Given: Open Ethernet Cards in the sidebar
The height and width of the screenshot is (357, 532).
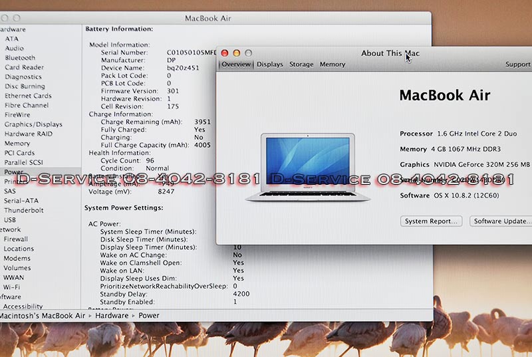Looking at the screenshot, I should (28, 96).
